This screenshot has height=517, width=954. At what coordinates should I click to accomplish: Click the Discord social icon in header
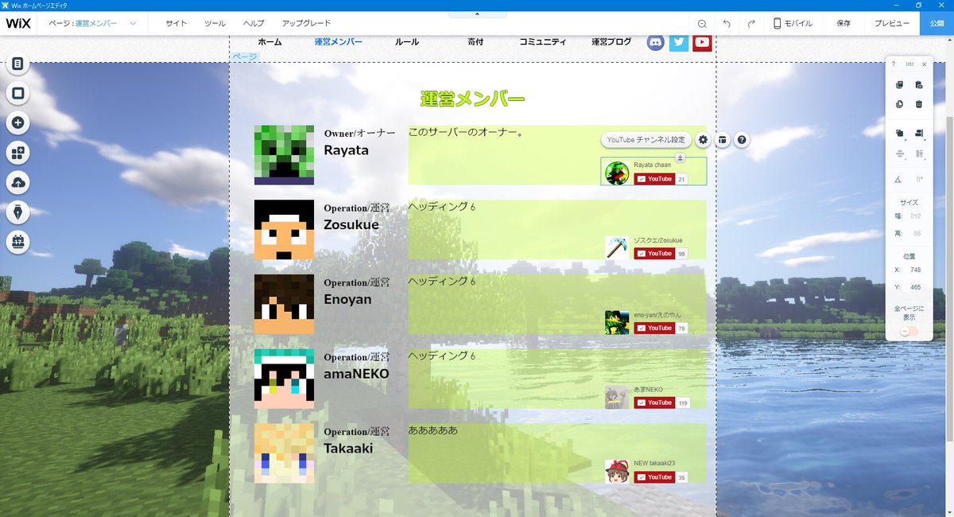tap(656, 42)
